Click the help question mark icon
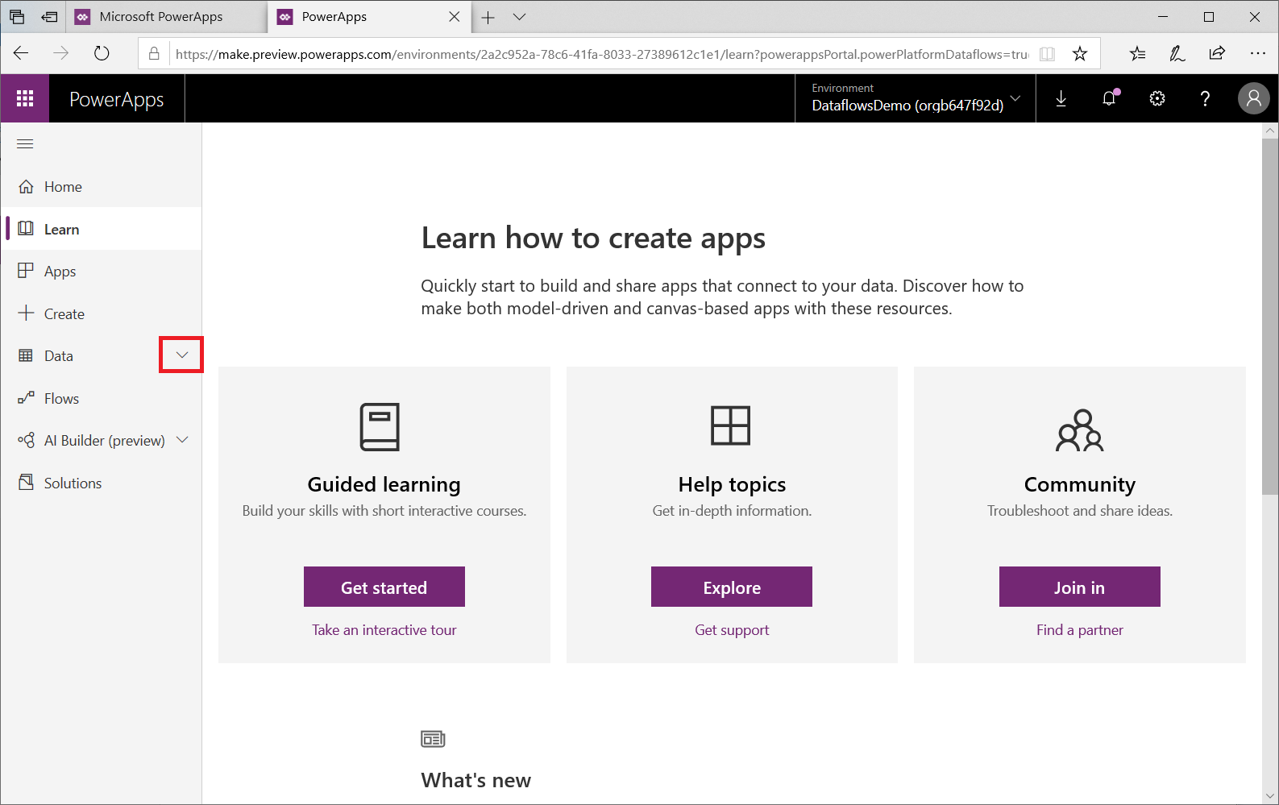This screenshot has height=805, width=1279. coord(1205,98)
